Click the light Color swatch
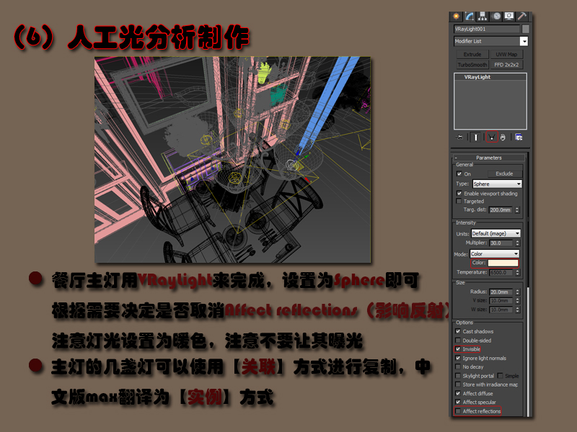The image size is (577, 432). click(503, 263)
